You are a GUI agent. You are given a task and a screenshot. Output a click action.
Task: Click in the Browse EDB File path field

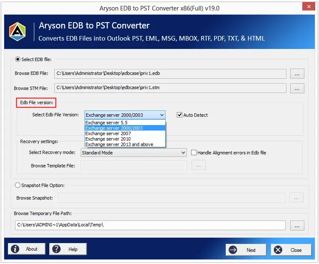(170, 74)
